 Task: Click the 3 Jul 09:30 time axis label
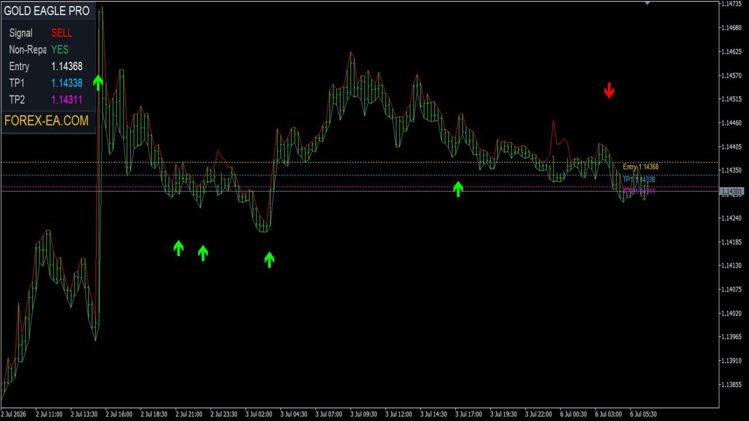pyautogui.click(x=364, y=414)
